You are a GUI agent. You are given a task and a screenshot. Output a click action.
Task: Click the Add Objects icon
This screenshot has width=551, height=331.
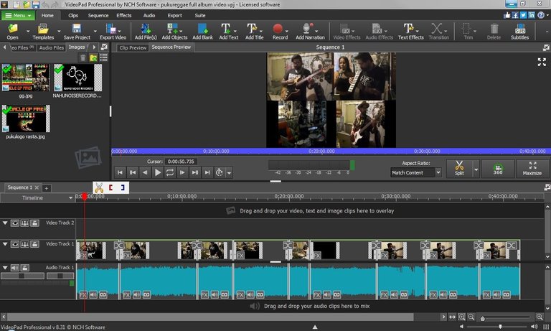click(x=174, y=32)
